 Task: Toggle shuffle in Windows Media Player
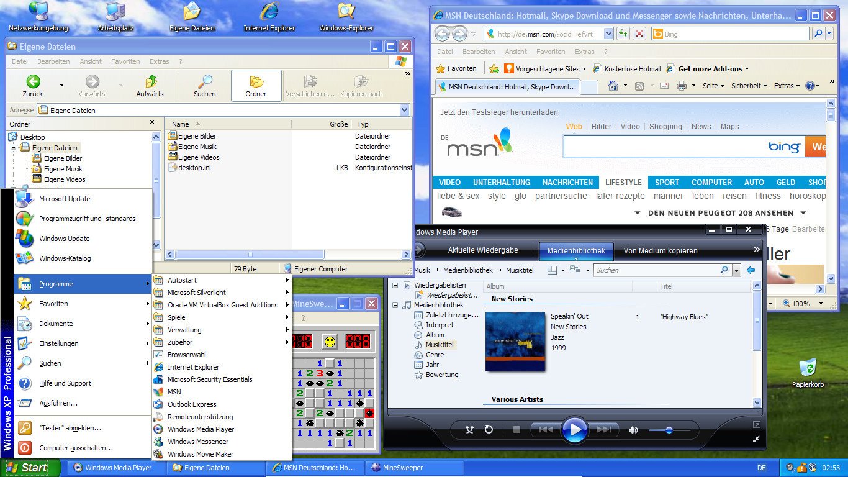coord(470,429)
